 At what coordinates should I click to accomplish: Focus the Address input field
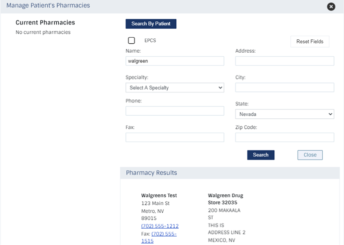(285, 61)
